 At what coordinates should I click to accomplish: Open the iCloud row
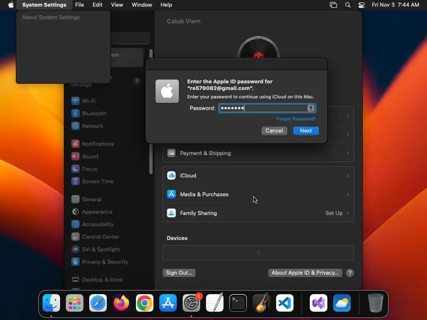point(258,175)
